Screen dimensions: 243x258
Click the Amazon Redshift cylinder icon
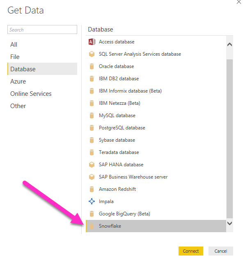(x=92, y=189)
